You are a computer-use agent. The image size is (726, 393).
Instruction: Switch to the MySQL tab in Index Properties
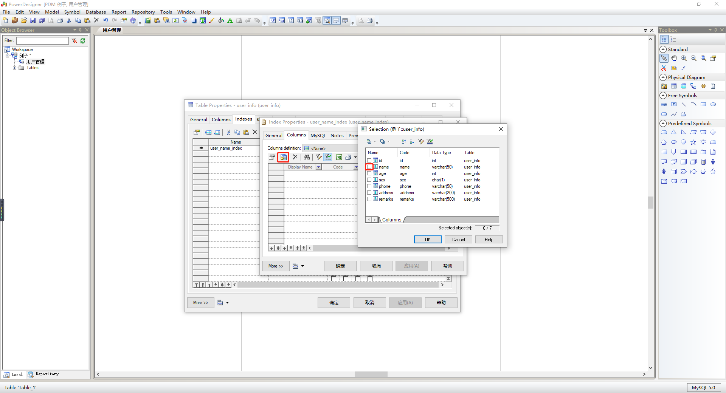(318, 135)
